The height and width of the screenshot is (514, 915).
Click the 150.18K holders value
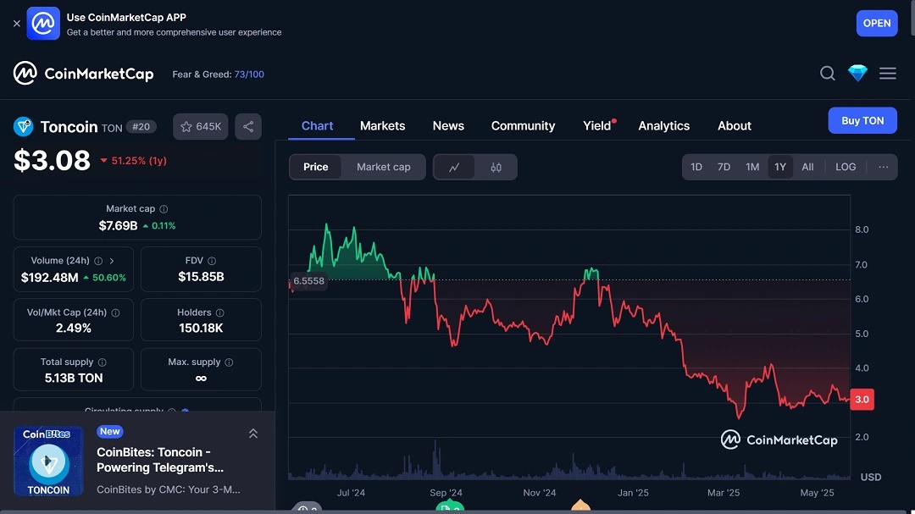pos(201,328)
